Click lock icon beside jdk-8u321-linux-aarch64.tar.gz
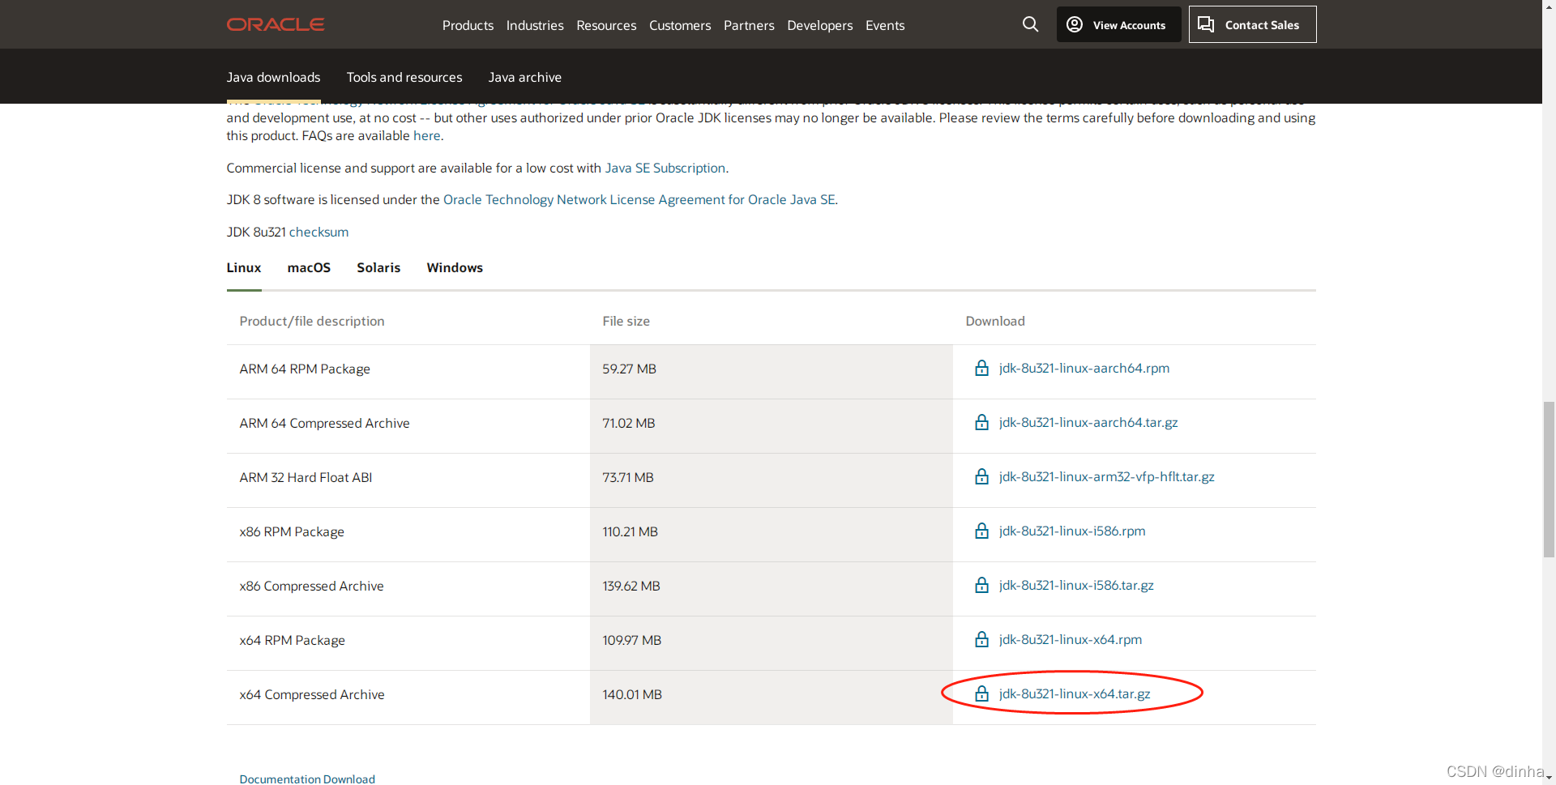Viewport: 1556px width, 785px height. (981, 422)
